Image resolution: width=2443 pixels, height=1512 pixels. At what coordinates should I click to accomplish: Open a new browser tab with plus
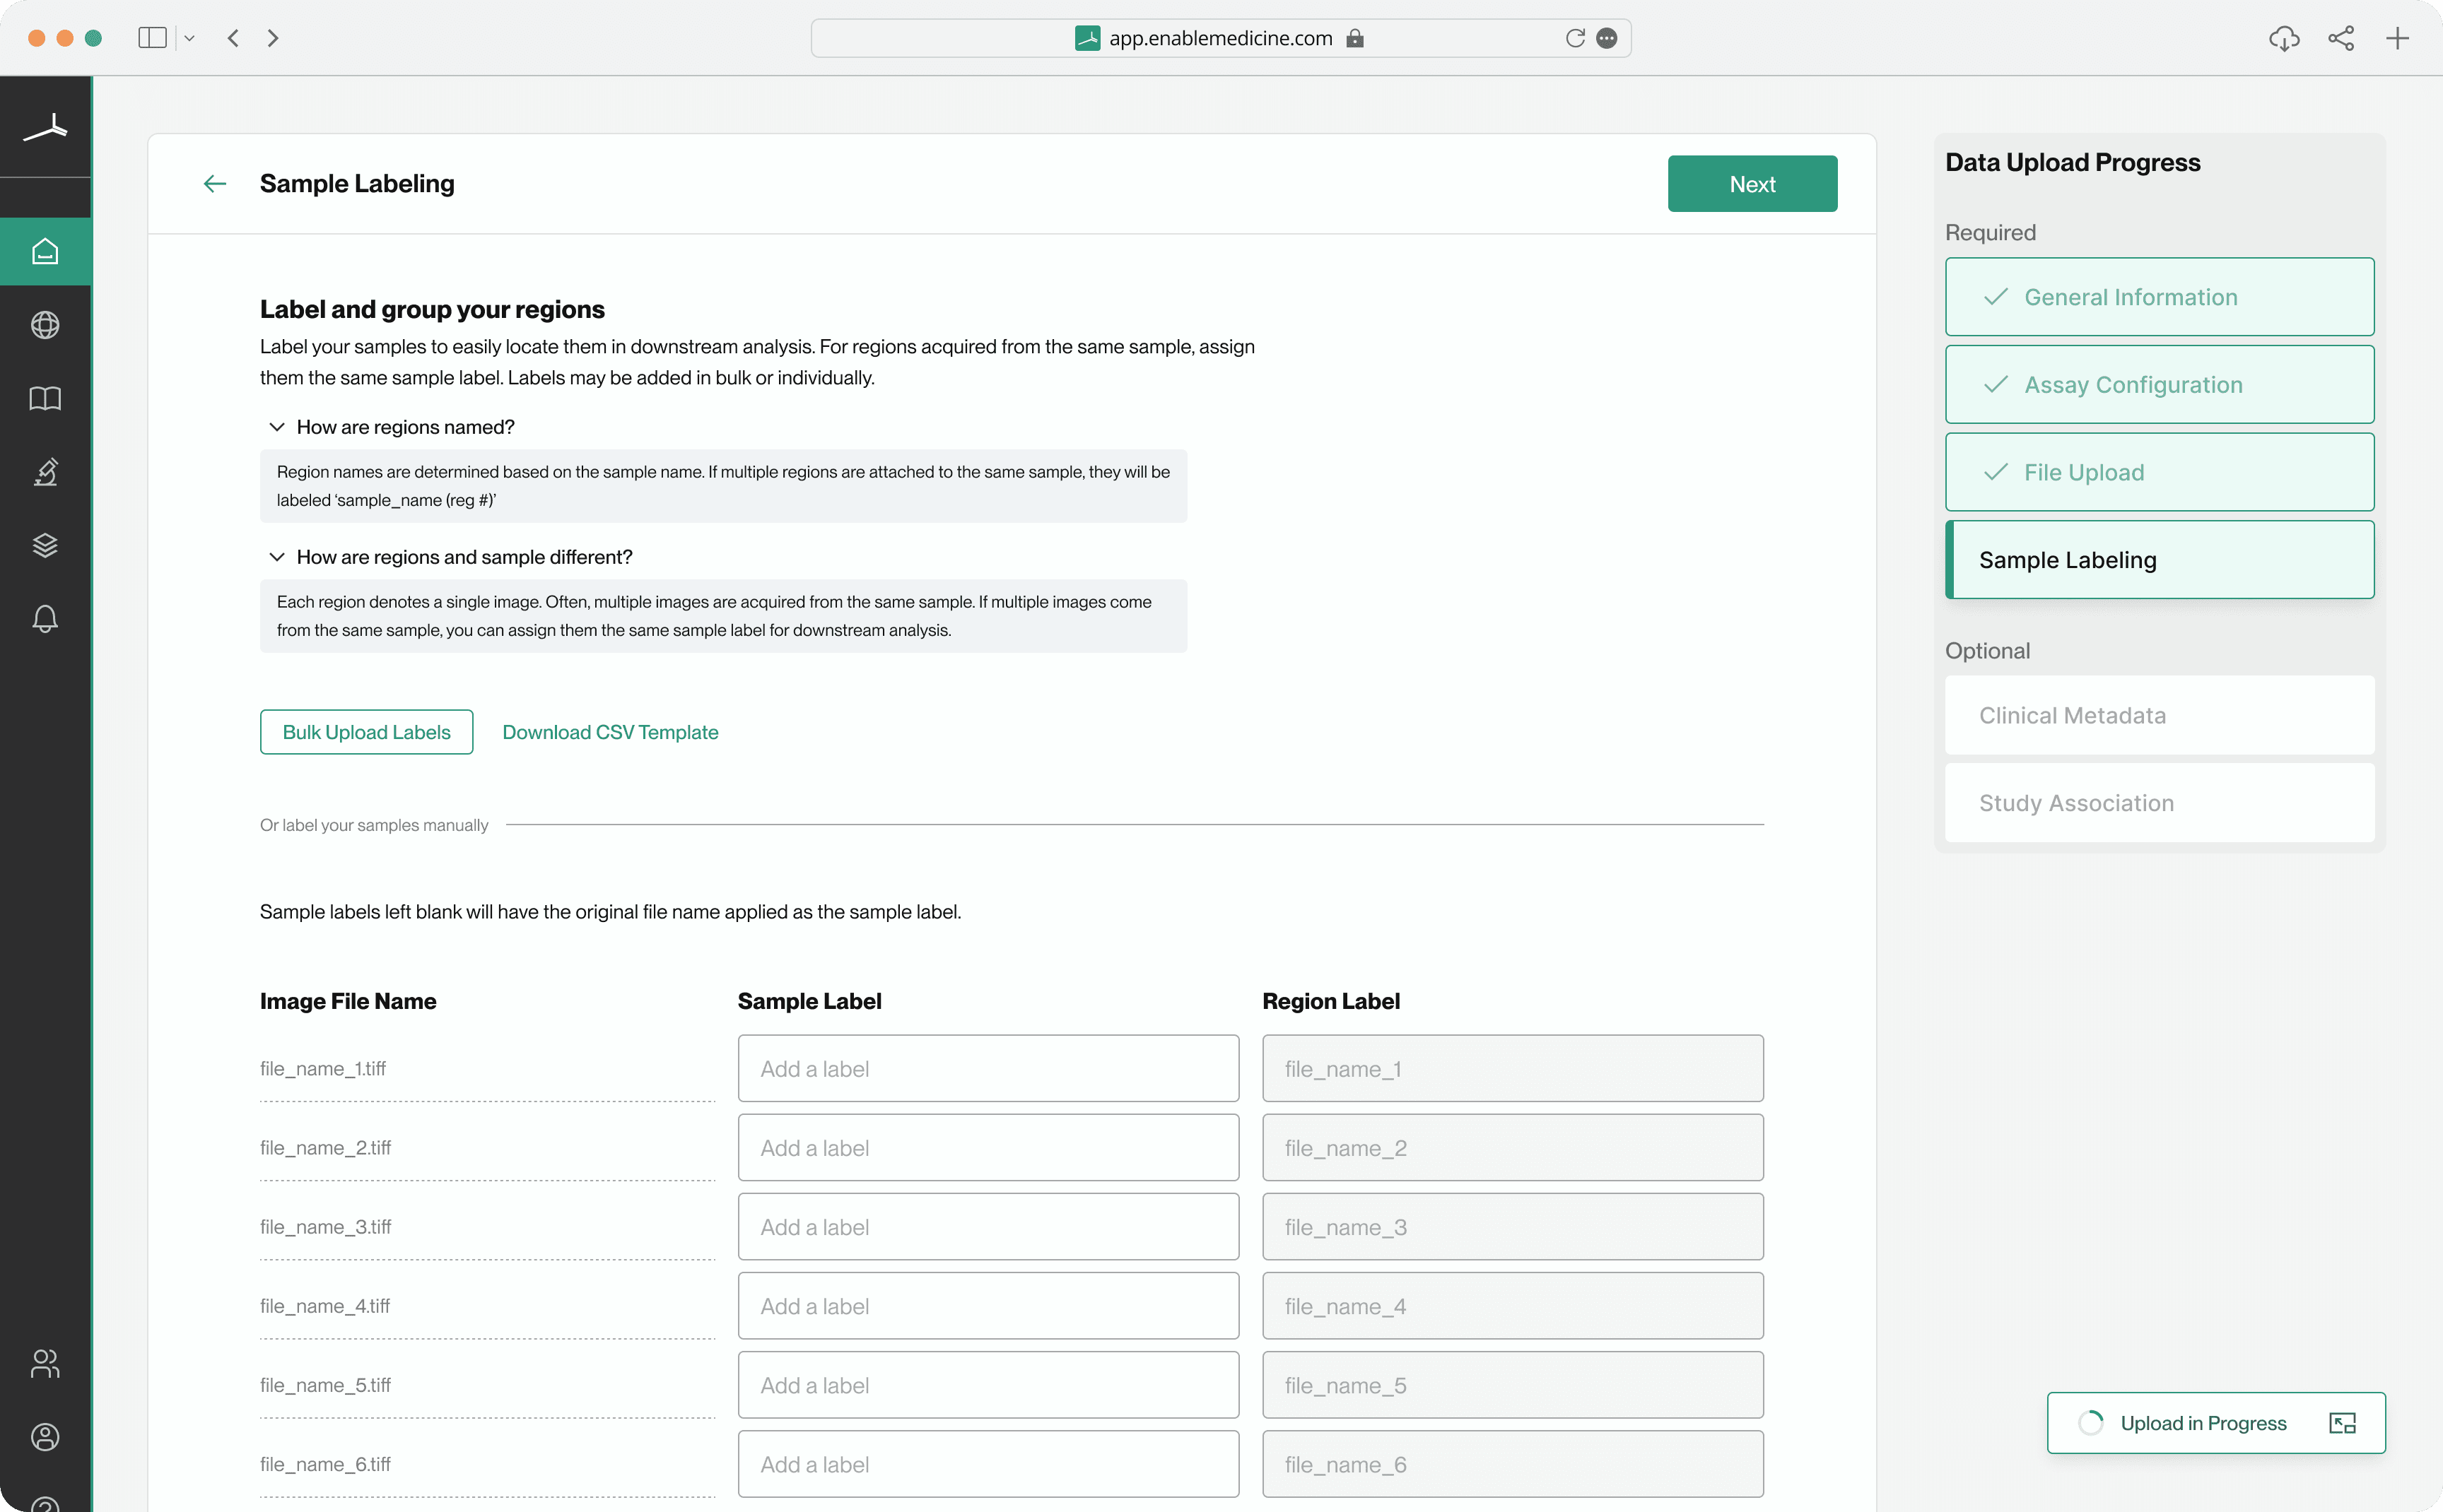tap(2397, 38)
